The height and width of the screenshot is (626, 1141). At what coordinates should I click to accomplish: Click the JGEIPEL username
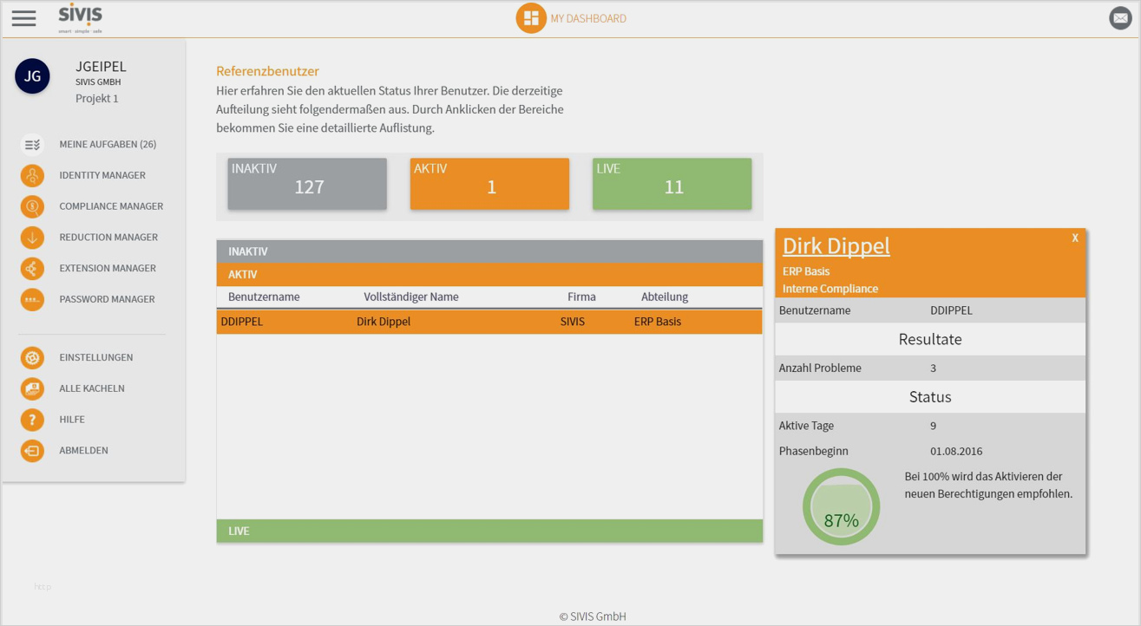click(101, 67)
